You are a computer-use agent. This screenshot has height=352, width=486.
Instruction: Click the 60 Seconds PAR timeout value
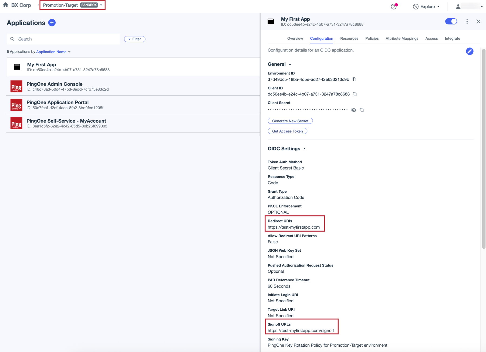coord(279,286)
